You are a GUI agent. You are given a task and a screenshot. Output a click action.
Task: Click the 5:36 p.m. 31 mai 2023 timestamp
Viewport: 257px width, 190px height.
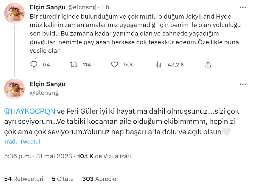[x=38, y=156]
